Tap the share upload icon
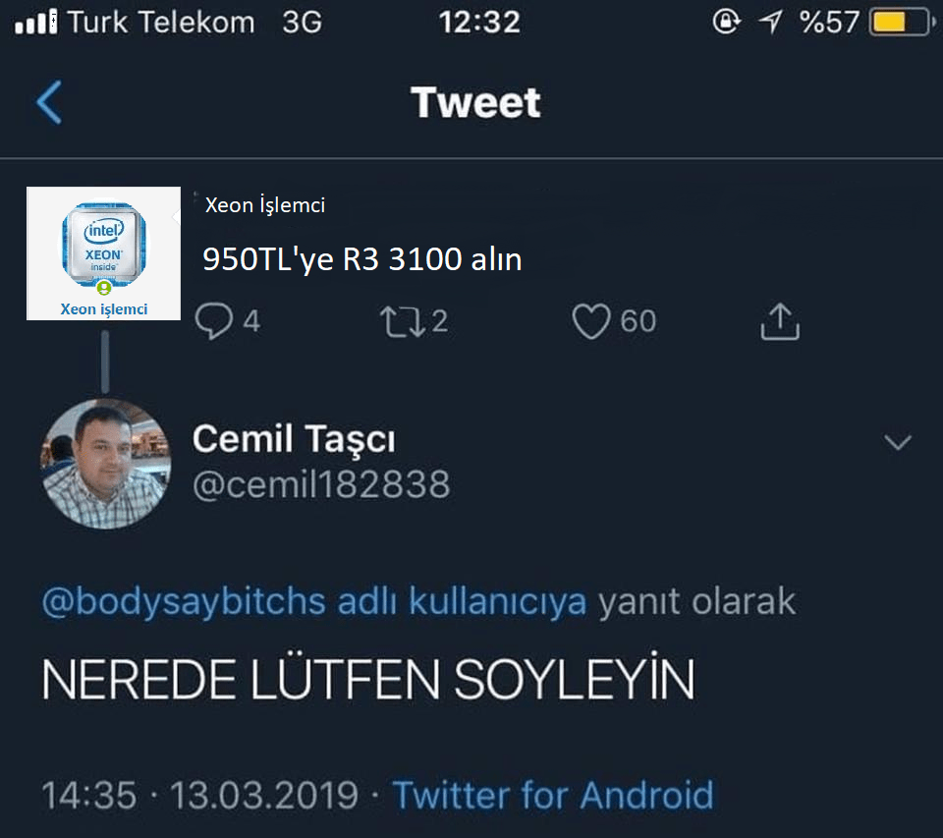 (x=780, y=321)
